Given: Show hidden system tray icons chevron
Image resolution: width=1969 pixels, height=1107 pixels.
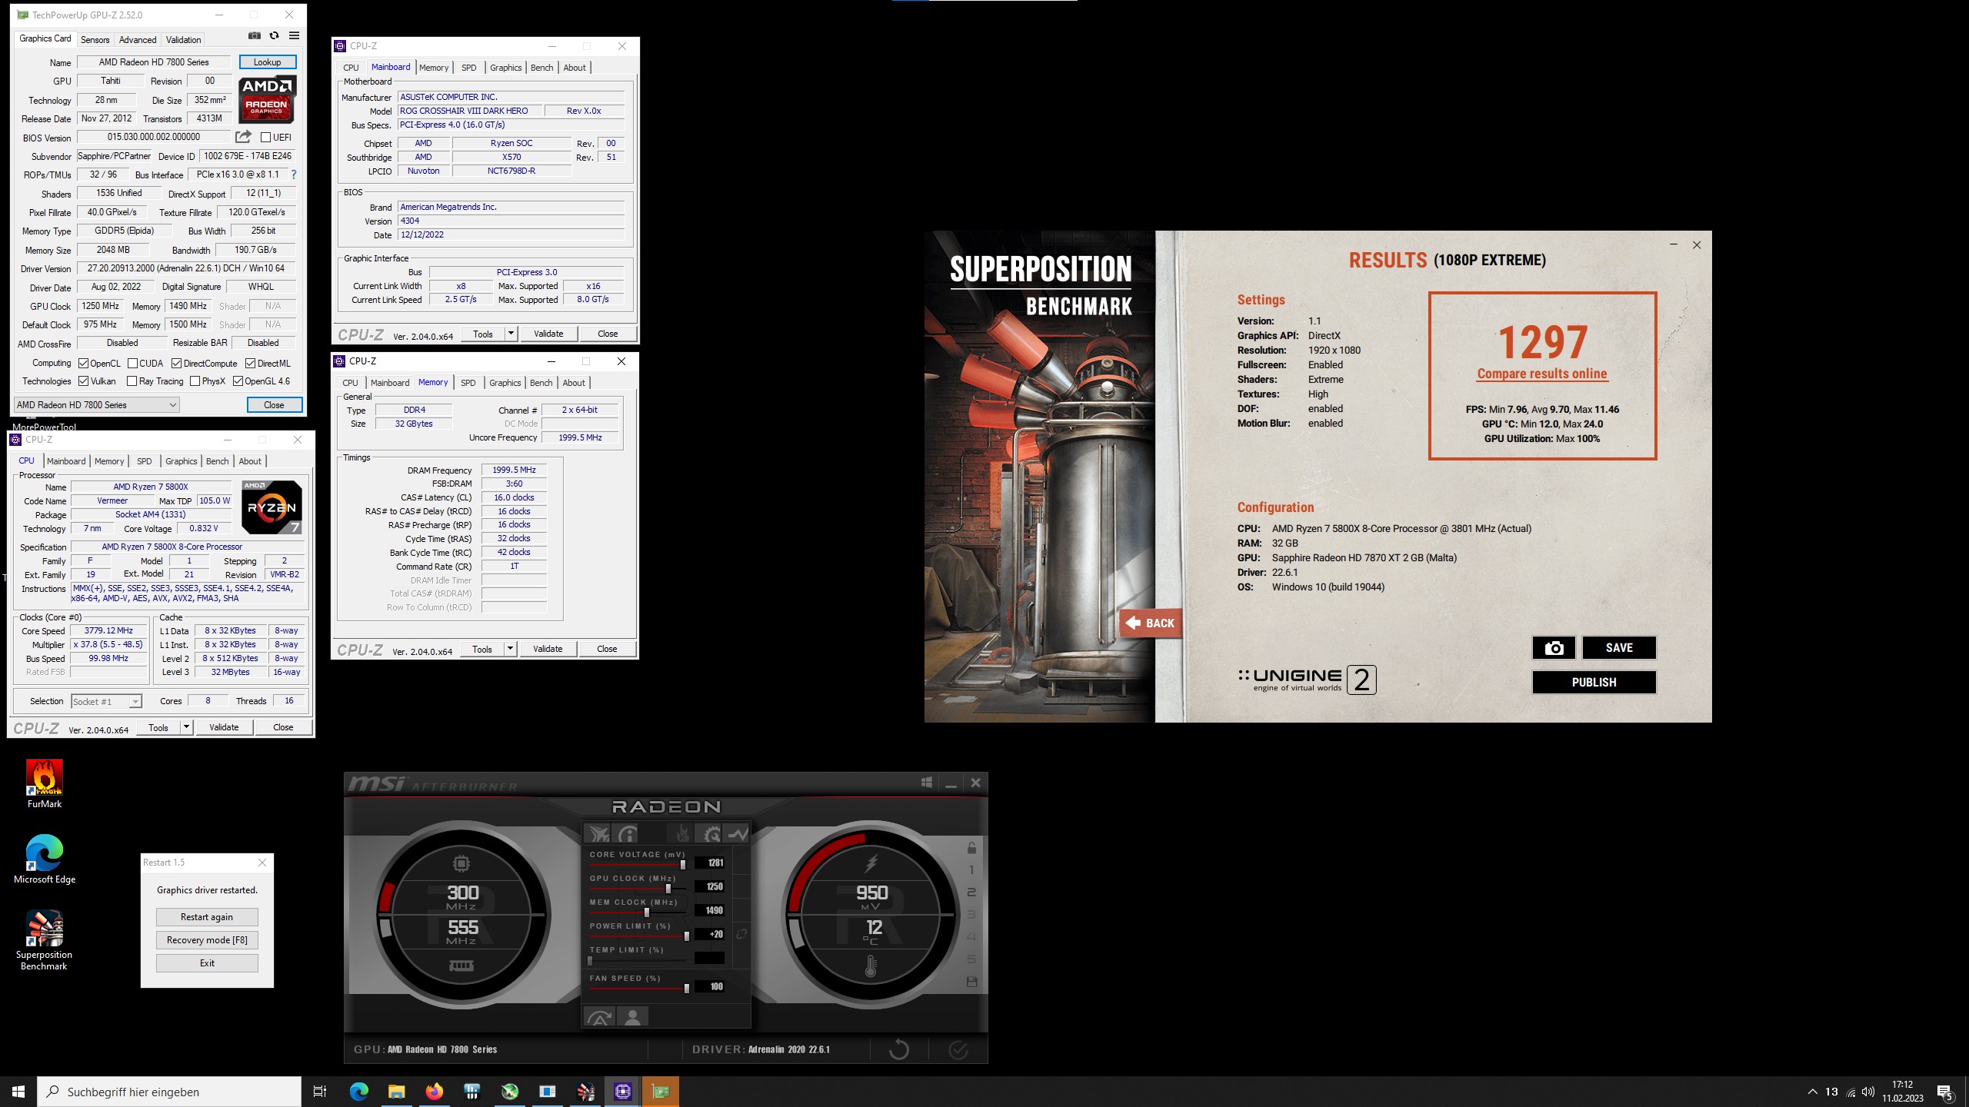Looking at the screenshot, I should tap(1812, 1092).
